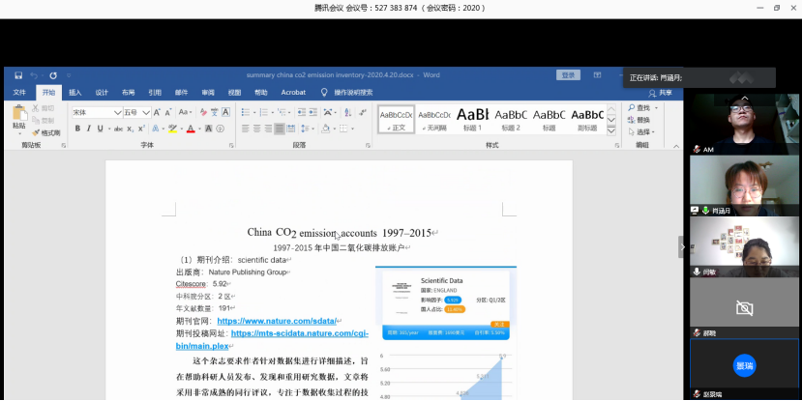Click the red font color button

[191, 129]
